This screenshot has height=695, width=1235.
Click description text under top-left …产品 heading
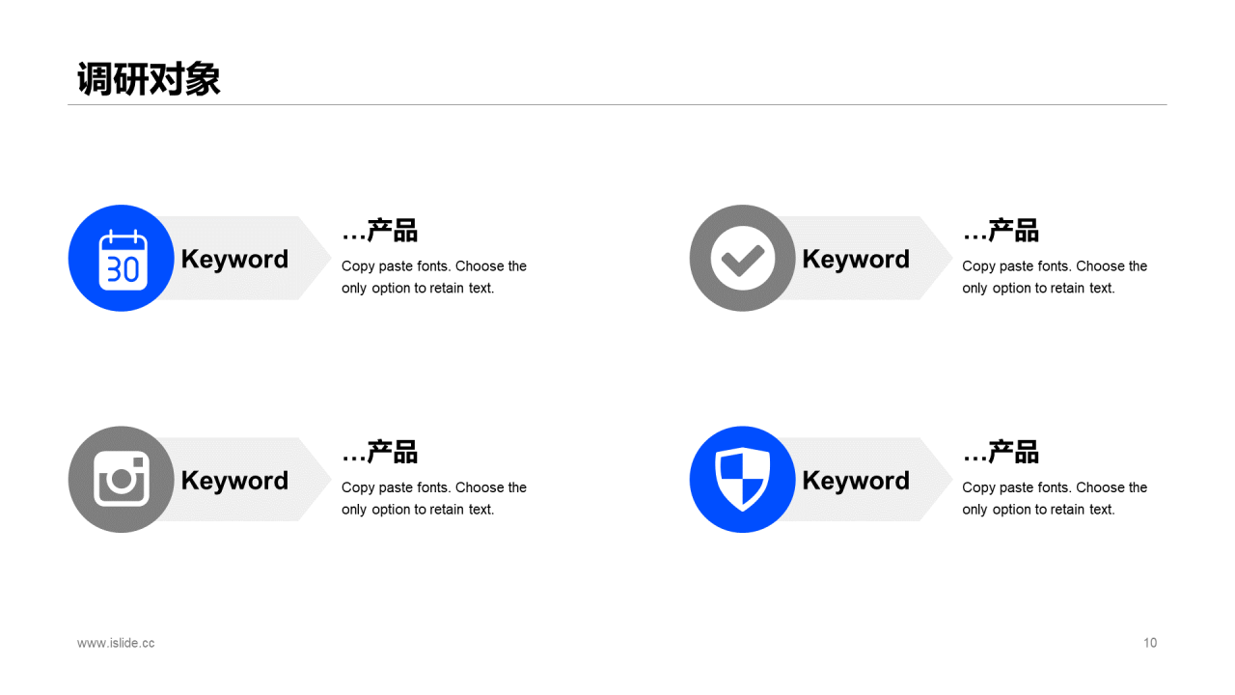tap(434, 277)
